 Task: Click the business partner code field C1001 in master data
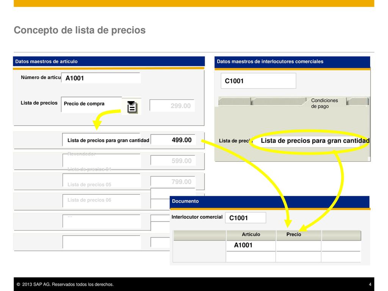click(258, 81)
